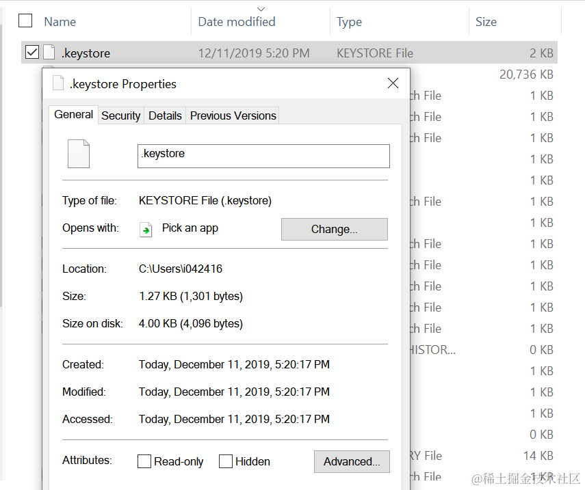The width and height of the screenshot is (585, 490).
Task: Click the 14 KB size cell
Action: (x=538, y=455)
